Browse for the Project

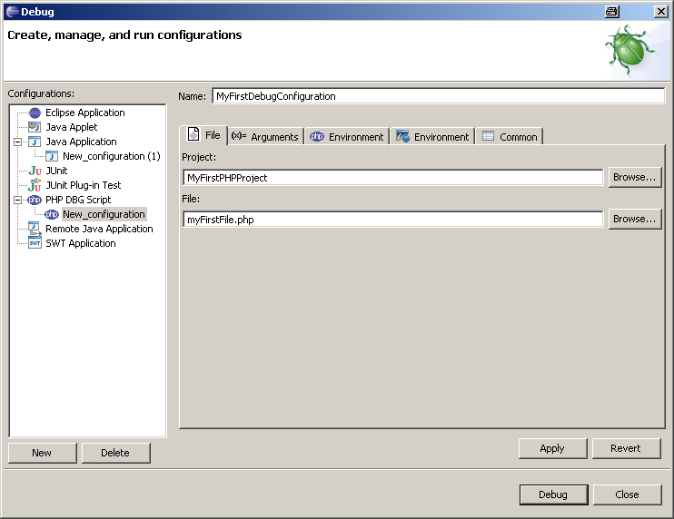pos(634,177)
